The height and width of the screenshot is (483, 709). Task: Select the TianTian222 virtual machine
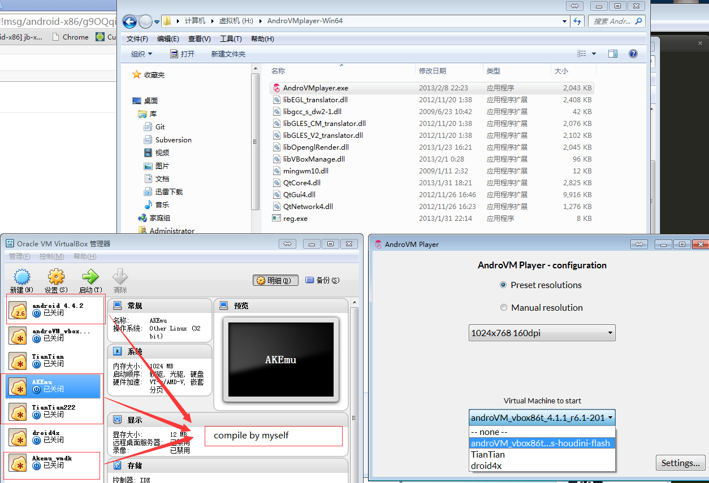(x=53, y=411)
